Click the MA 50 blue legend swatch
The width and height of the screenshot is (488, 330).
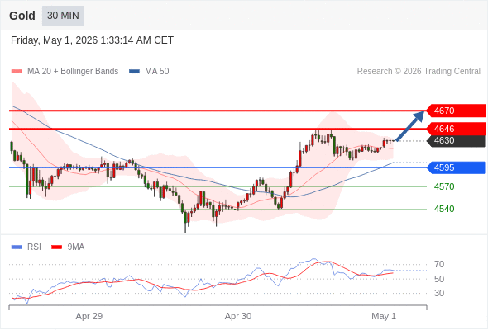tap(134, 72)
